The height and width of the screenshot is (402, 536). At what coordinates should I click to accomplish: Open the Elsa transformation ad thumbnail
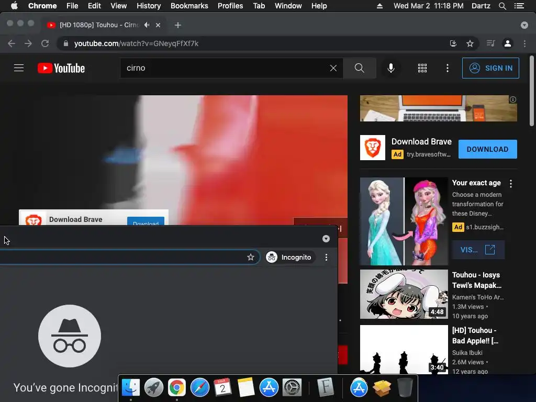(404, 221)
